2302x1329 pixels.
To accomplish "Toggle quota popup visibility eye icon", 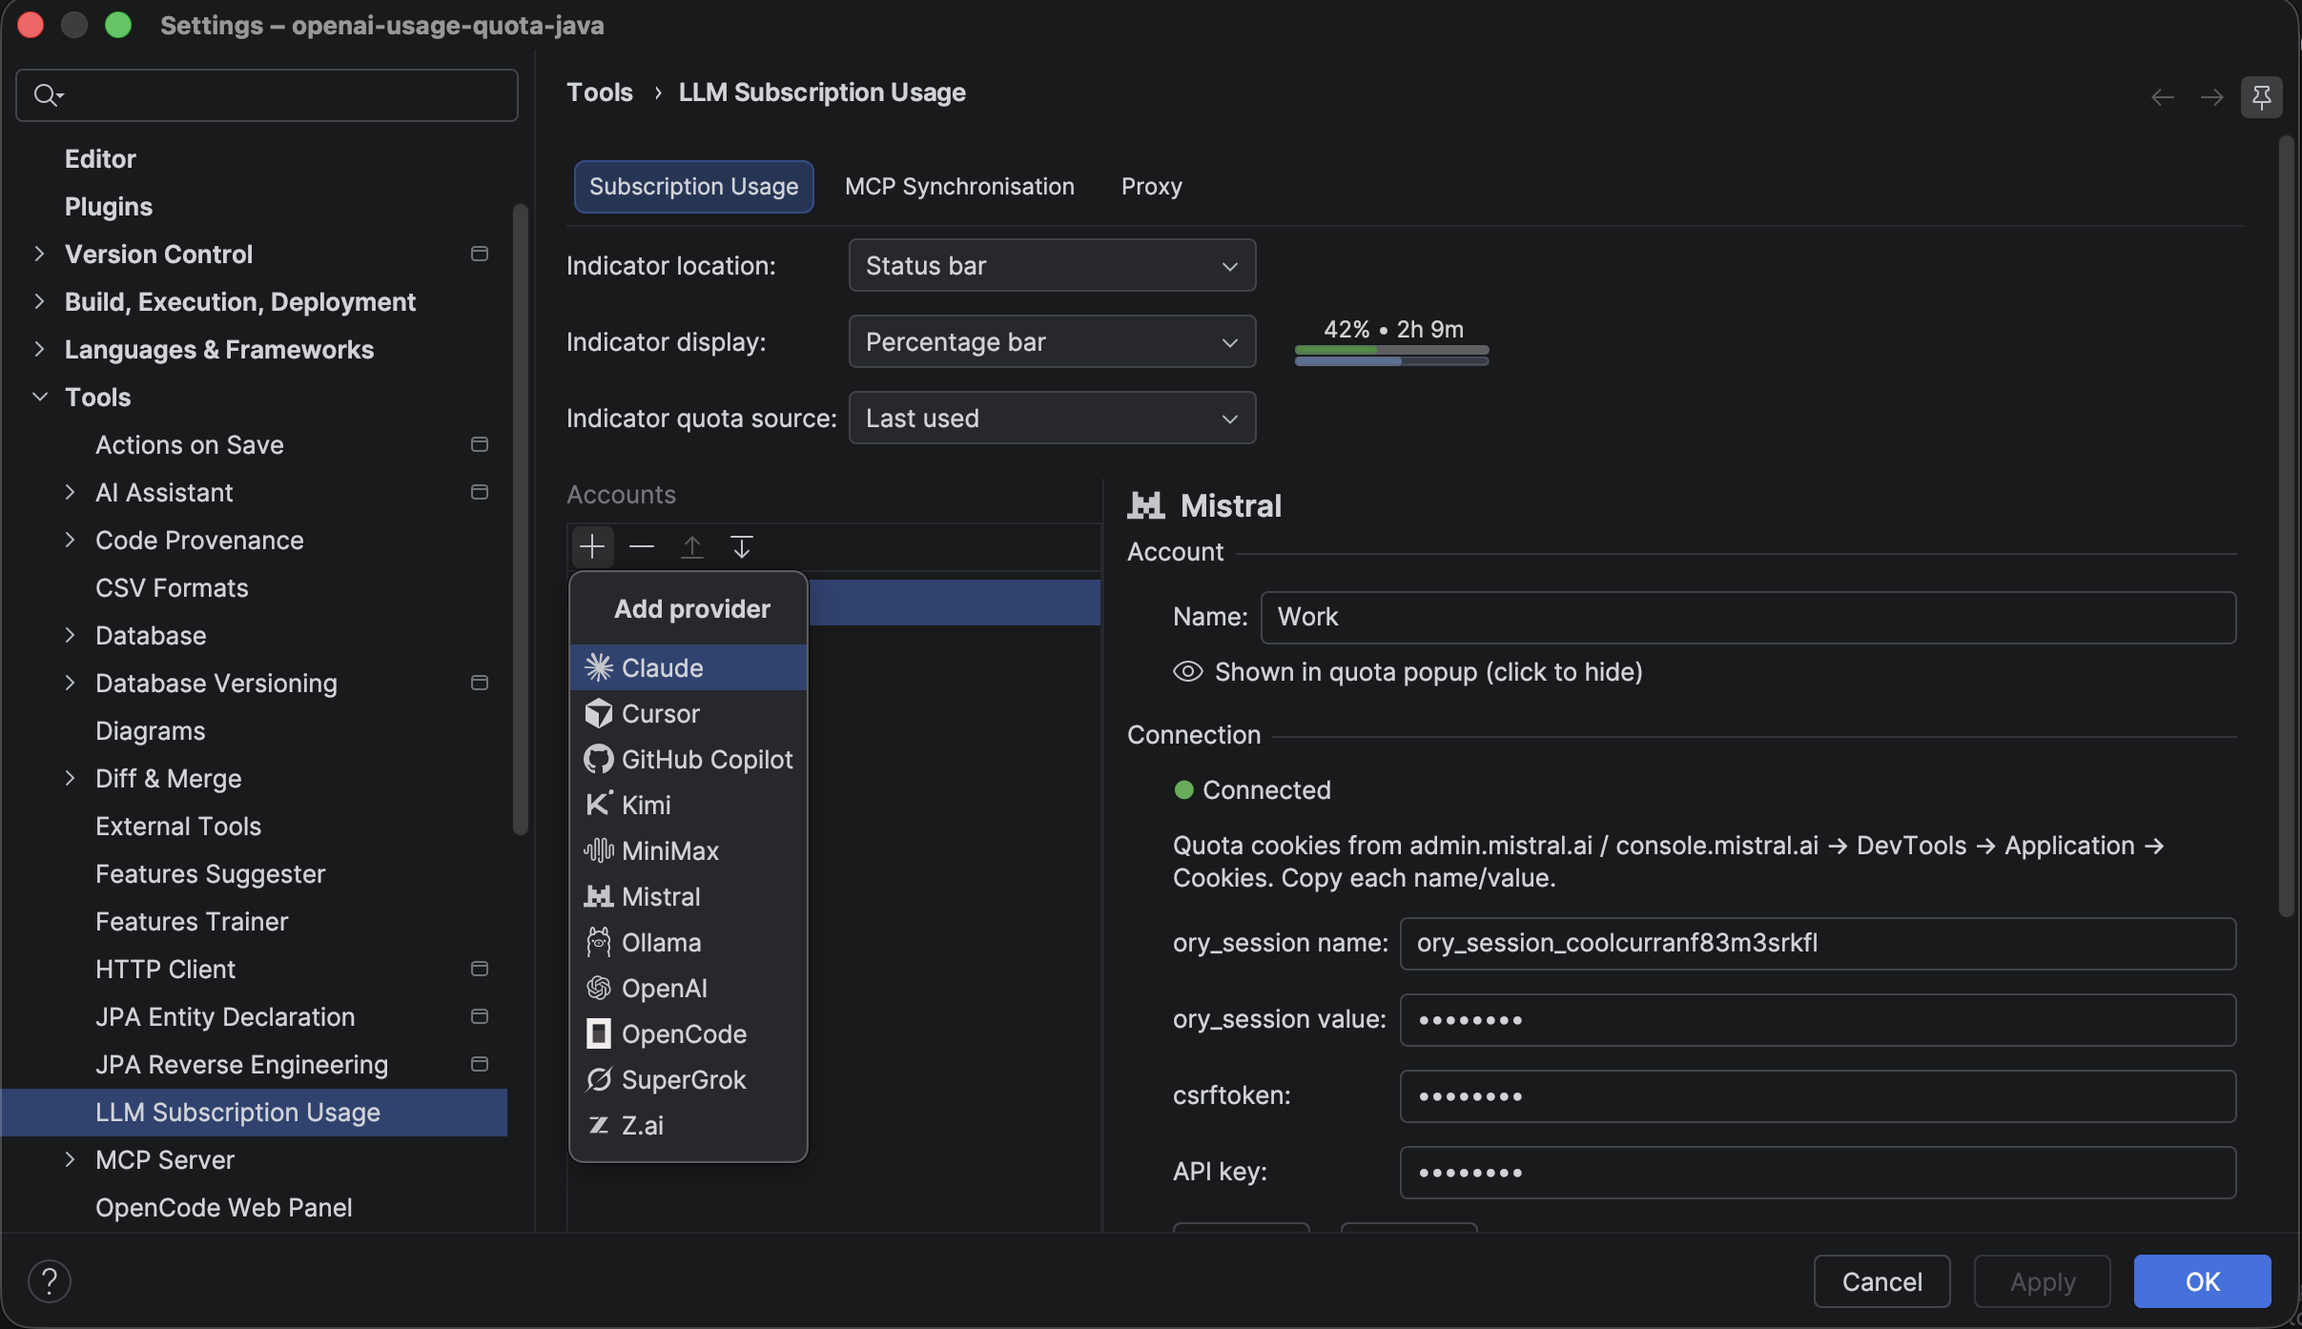I will [1187, 671].
